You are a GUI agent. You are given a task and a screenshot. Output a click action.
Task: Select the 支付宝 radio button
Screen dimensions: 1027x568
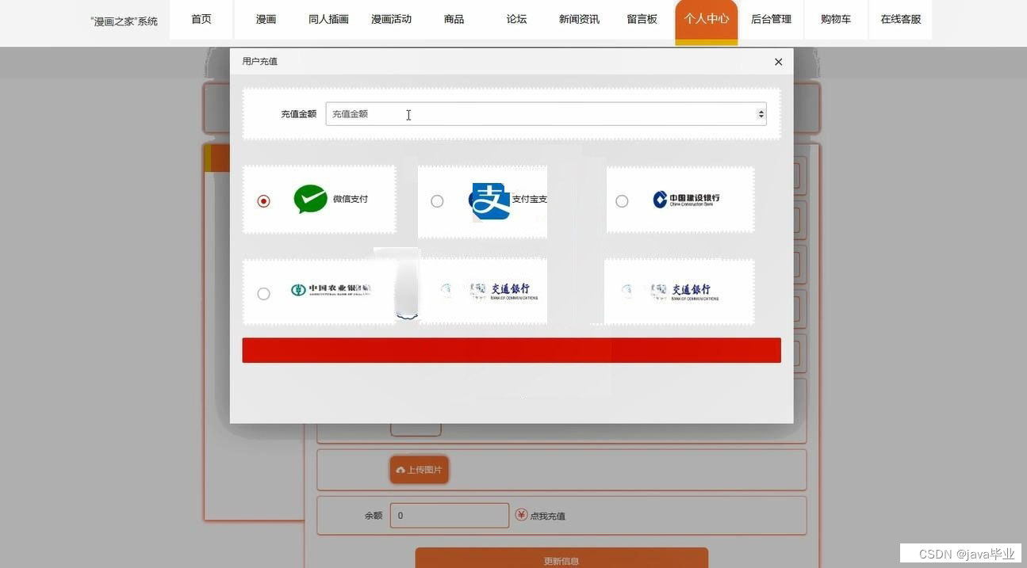[437, 201]
